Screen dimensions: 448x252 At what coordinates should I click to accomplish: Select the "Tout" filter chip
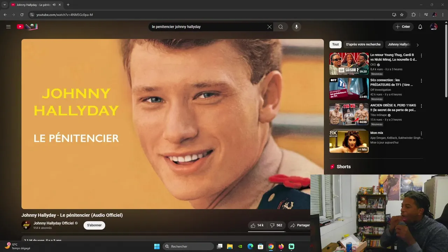click(x=335, y=44)
